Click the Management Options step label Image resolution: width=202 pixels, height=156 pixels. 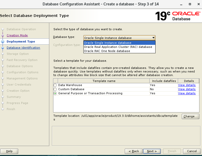click(x=22, y=78)
